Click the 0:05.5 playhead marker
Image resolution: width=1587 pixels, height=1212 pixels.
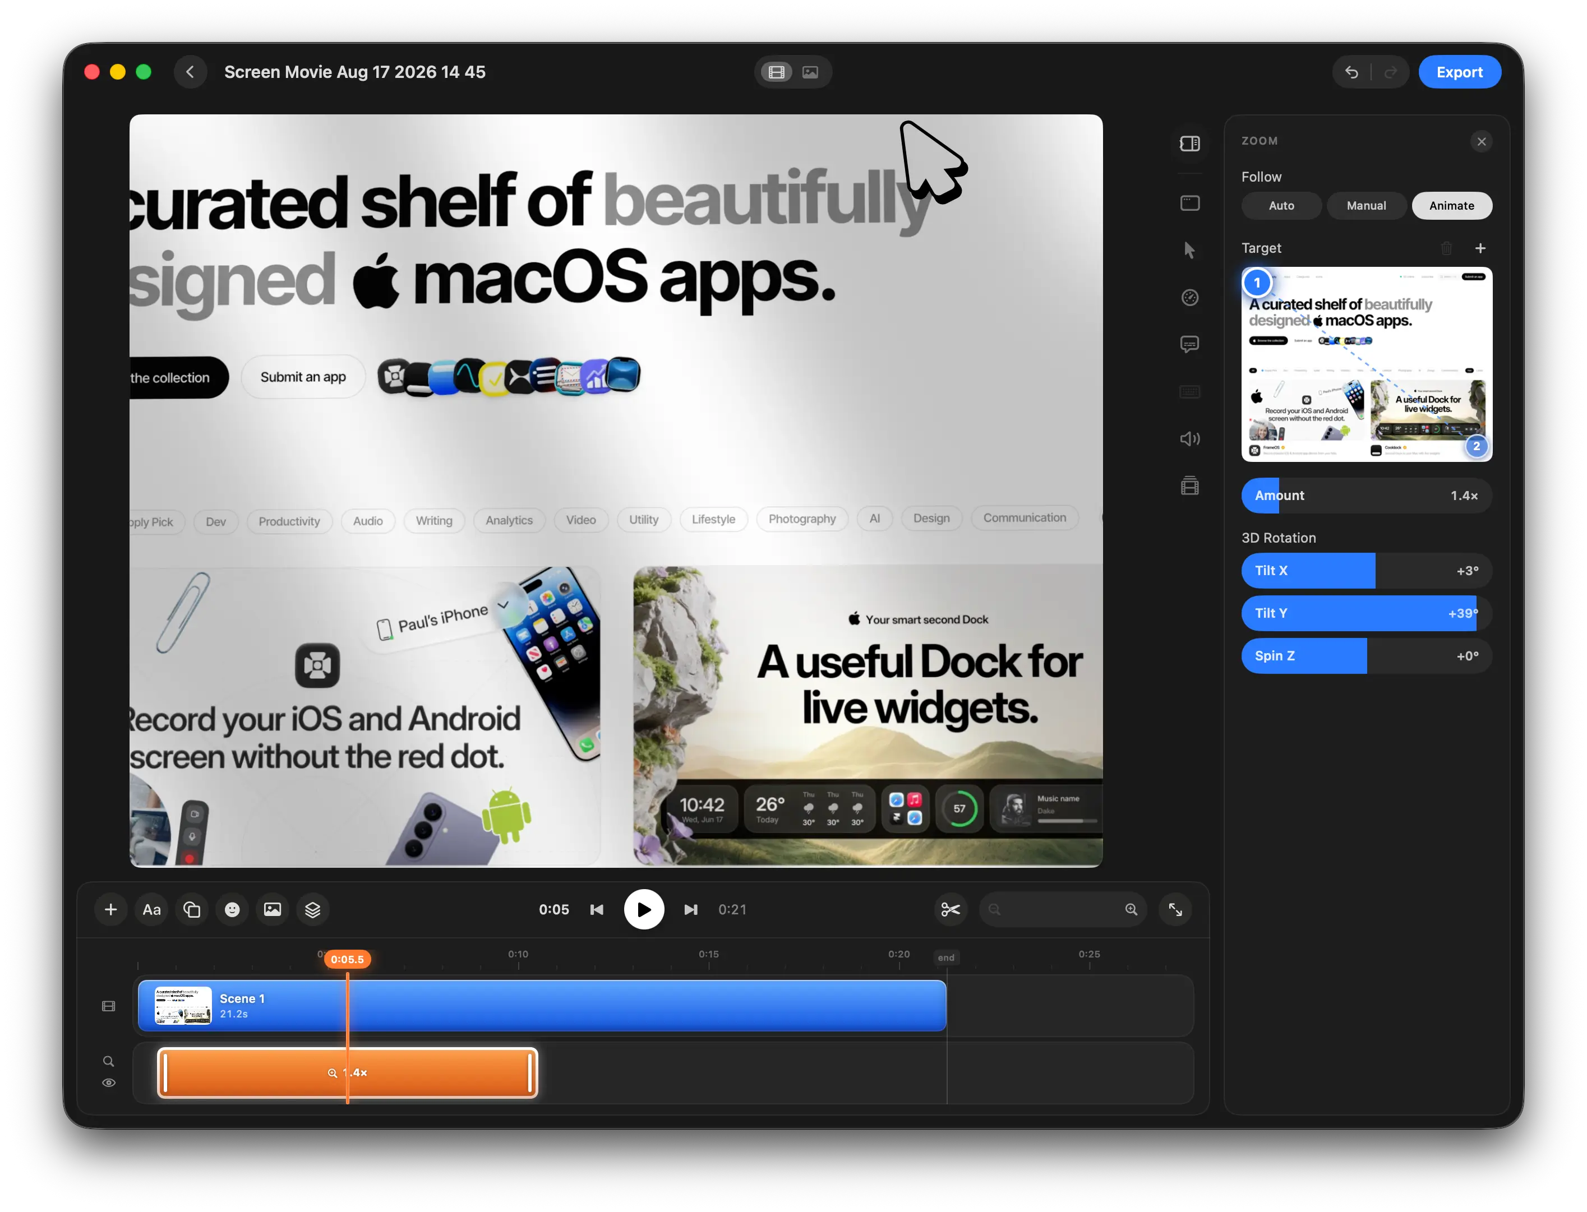pyautogui.click(x=347, y=960)
